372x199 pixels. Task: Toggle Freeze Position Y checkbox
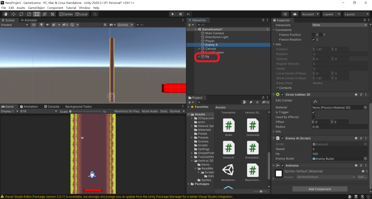coord(321,35)
